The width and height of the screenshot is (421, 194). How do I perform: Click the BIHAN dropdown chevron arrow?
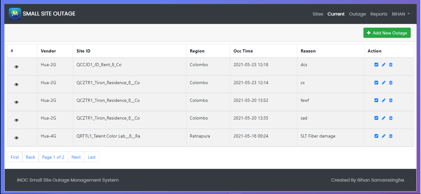click(x=408, y=14)
